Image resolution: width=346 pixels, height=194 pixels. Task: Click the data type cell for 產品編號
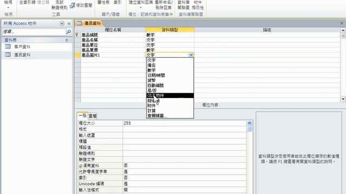tap(170, 34)
